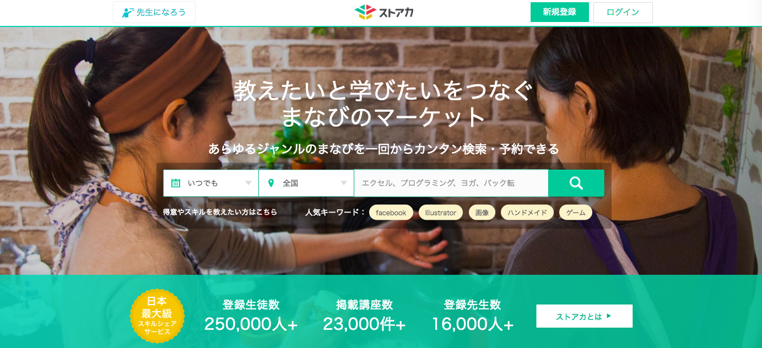Image resolution: width=762 pixels, height=348 pixels.
Task: Open the 全国 location selector
Action: [306, 183]
